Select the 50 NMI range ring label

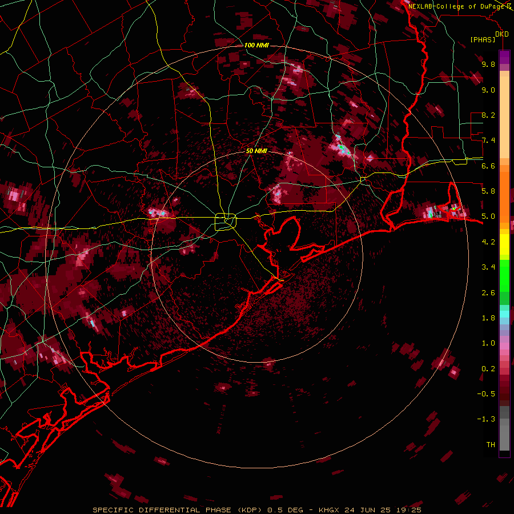point(256,151)
